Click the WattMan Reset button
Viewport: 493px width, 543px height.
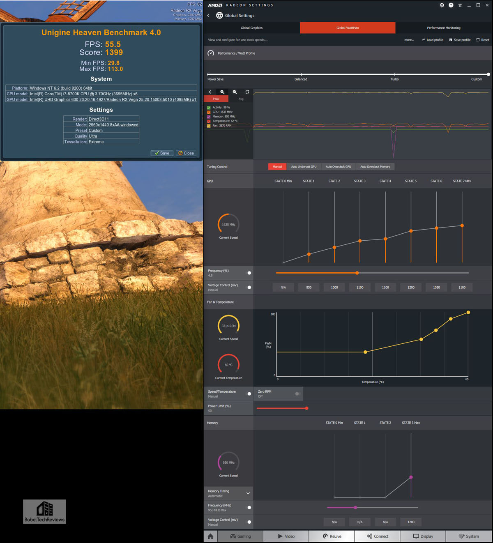tap(483, 40)
